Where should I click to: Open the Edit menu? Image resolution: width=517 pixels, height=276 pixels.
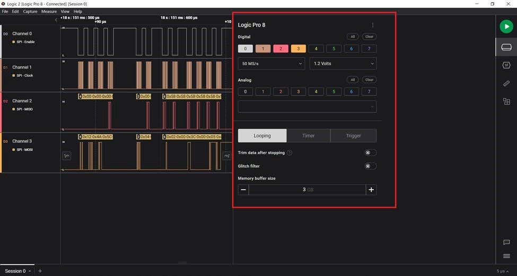click(15, 12)
